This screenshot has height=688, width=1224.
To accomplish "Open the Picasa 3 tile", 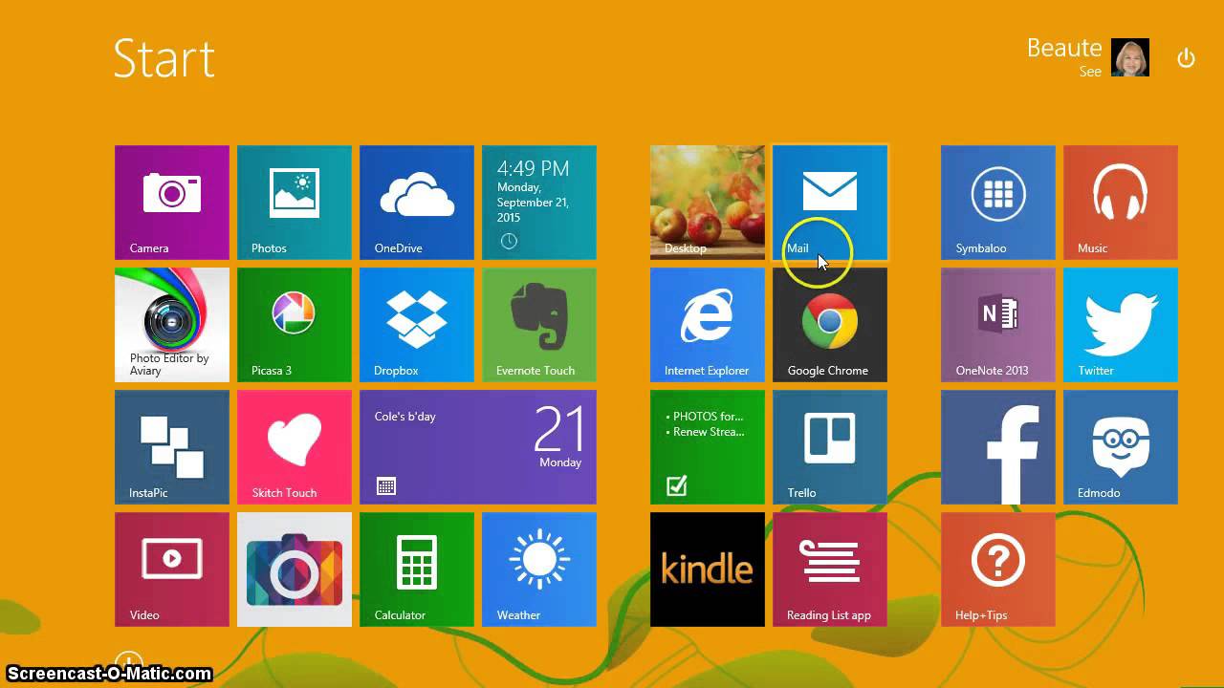I will click(x=295, y=325).
